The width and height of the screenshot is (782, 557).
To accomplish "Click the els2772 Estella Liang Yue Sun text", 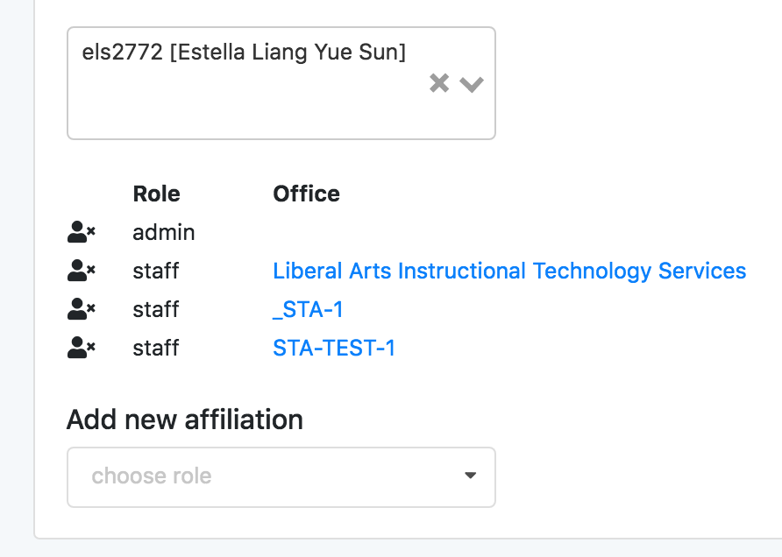I will (244, 52).
